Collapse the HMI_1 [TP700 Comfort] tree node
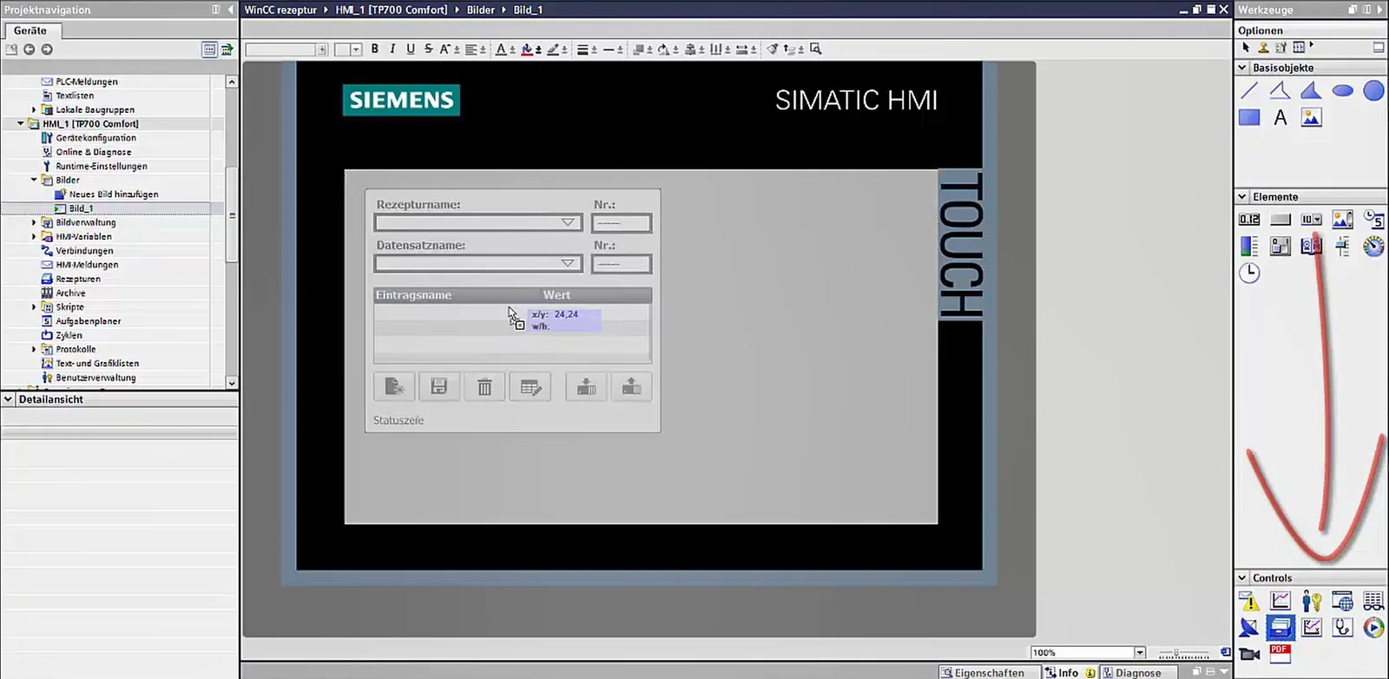1389x679 pixels. point(21,123)
